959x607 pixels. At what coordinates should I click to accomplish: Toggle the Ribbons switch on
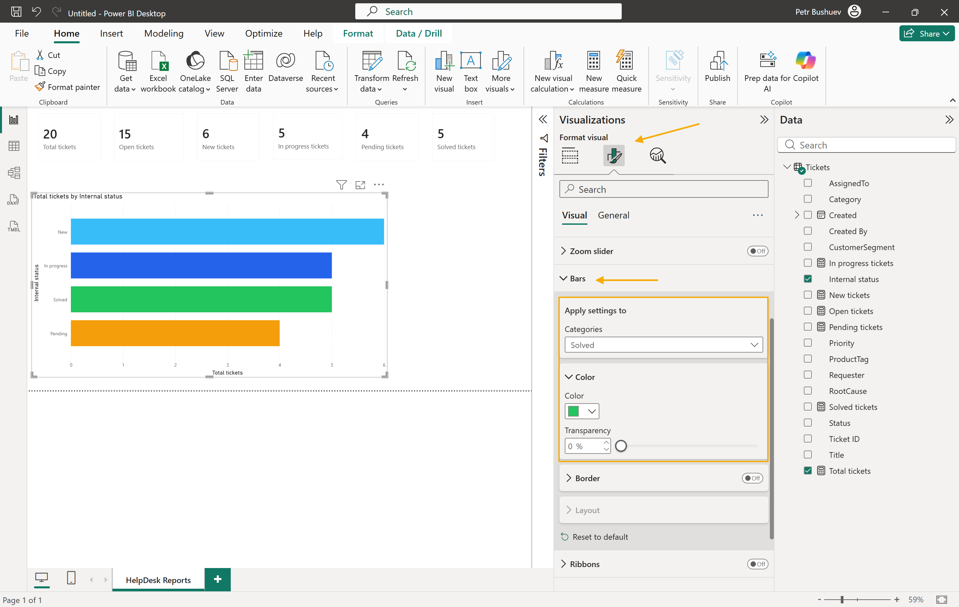click(757, 564)
